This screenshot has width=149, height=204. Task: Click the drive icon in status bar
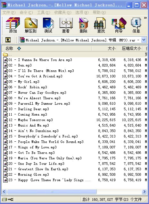coord(4,199)
